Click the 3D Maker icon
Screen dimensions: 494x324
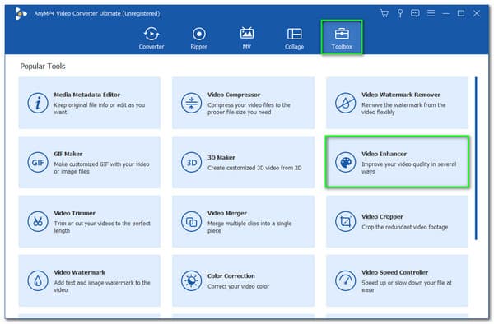pos(191,162)
